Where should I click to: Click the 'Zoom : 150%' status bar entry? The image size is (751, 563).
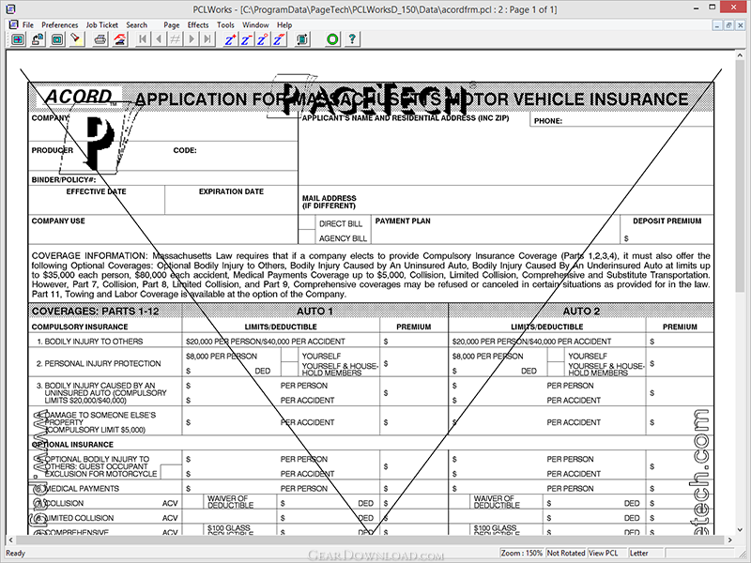point(522,553)
